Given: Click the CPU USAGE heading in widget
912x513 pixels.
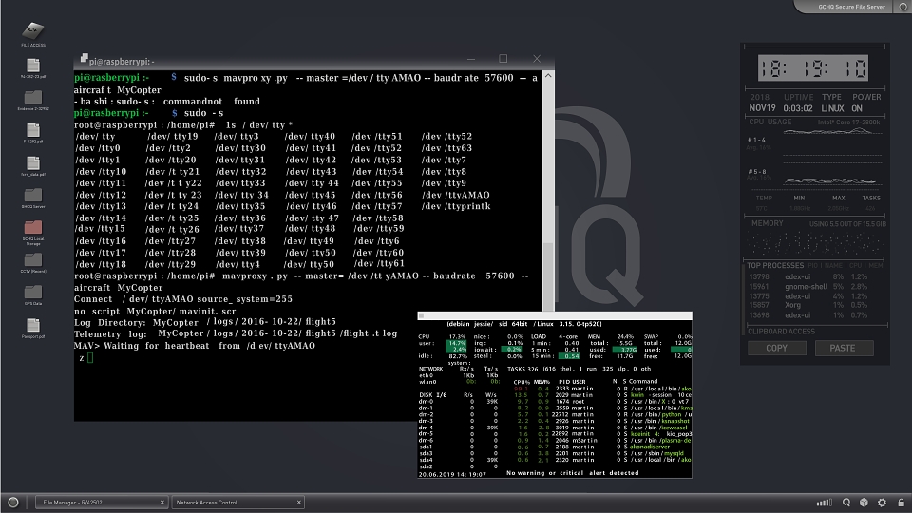Looking at the screenshot, I should 770,123.
